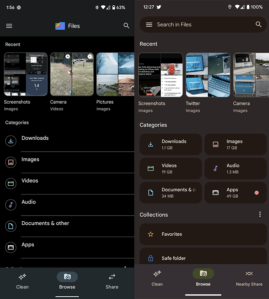Tap the Share arrows icon in bottom bar

[112, 277]
